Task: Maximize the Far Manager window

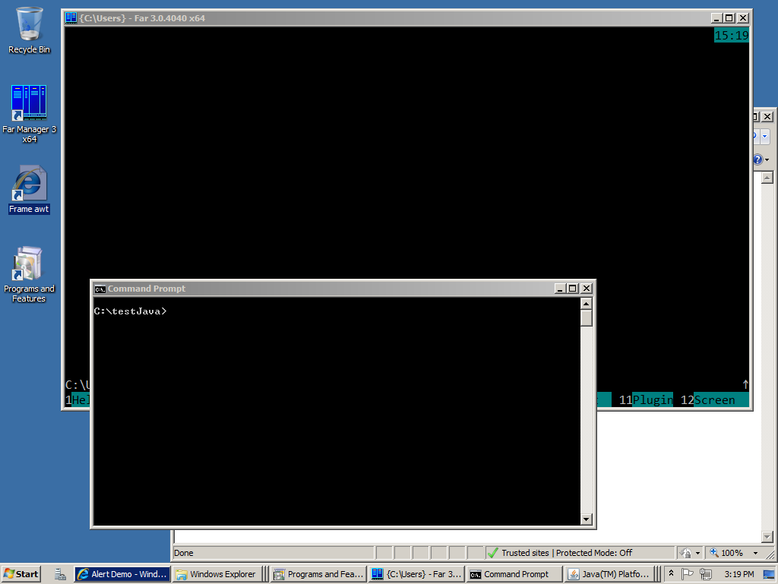Action: [729, 18]
